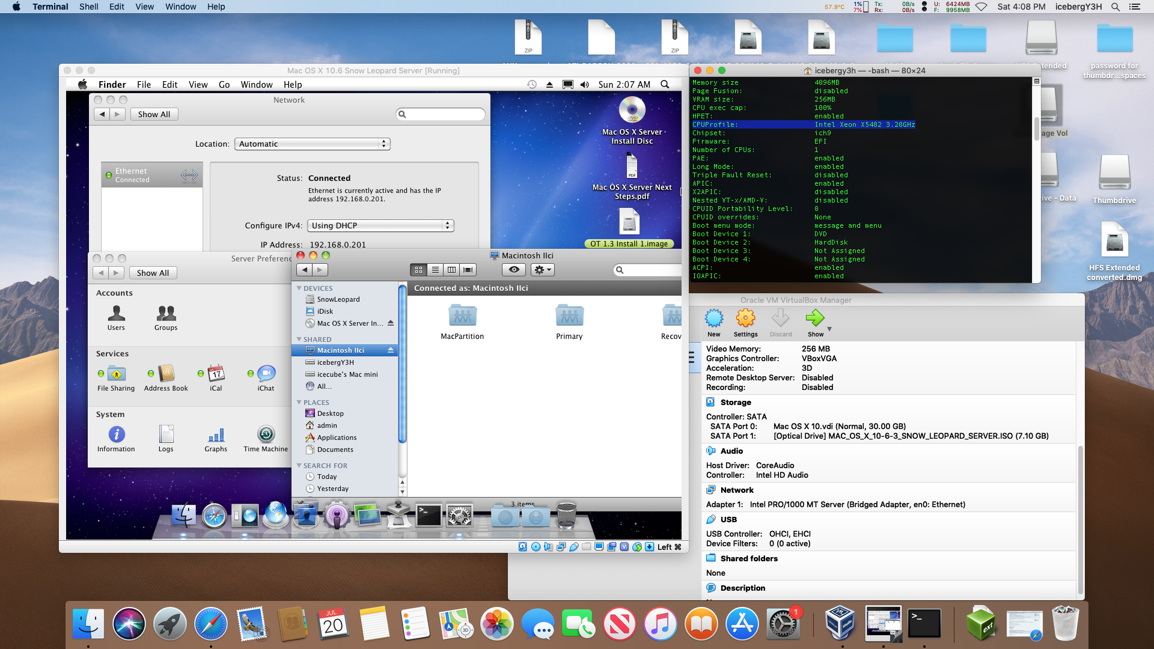Open host Window menu
Image resolution: width=1154 pixels, height=649 pixels.
(180, 7)
